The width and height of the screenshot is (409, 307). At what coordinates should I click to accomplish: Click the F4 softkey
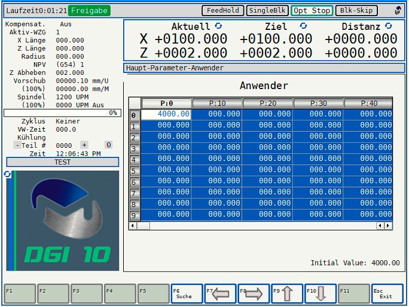[x=120, y=294]
